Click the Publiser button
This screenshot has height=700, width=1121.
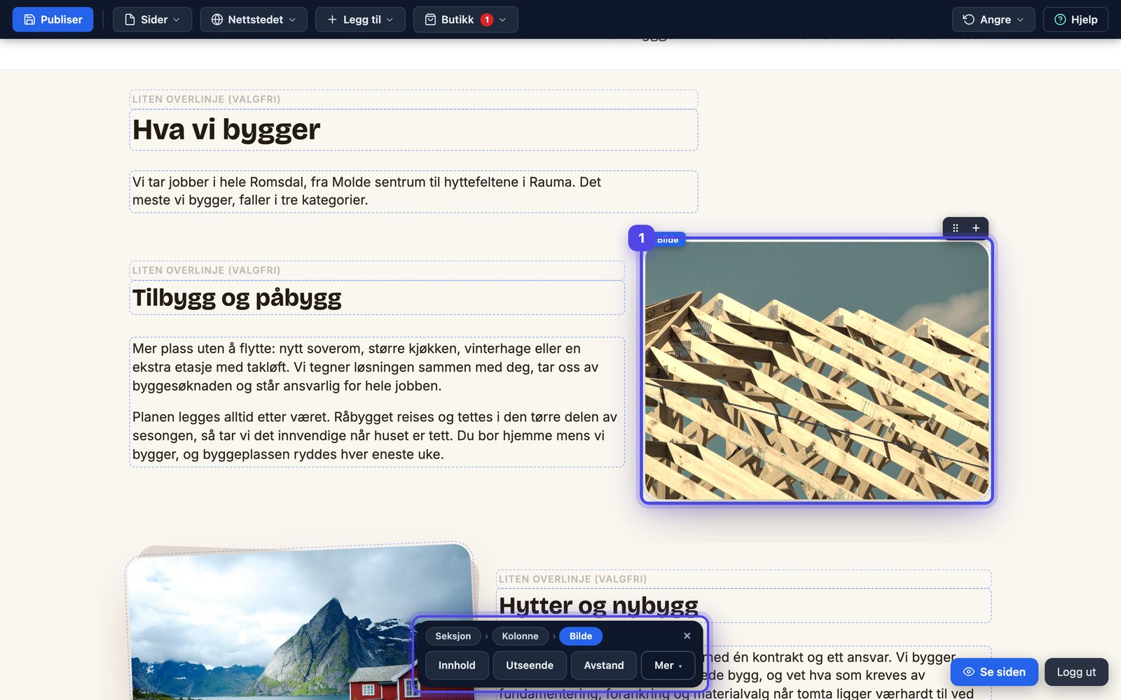(x=53, y=20)
